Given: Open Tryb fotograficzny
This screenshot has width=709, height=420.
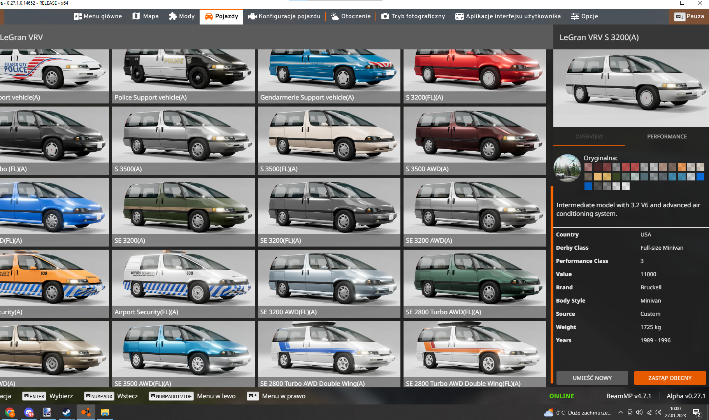Looking at the screenshot, I should 413,16.
